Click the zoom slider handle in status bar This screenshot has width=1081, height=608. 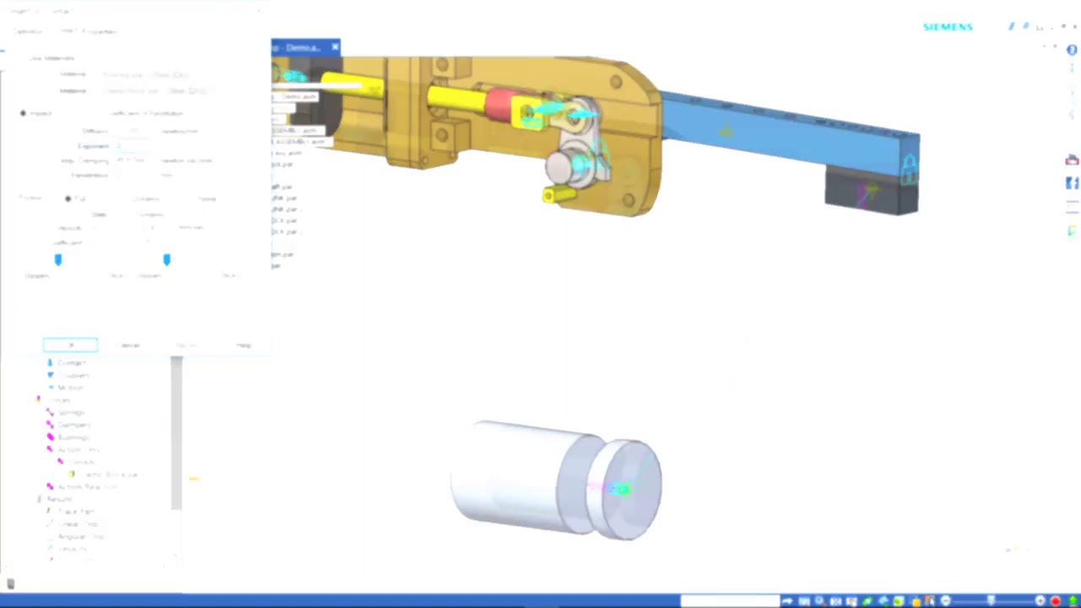991,600
